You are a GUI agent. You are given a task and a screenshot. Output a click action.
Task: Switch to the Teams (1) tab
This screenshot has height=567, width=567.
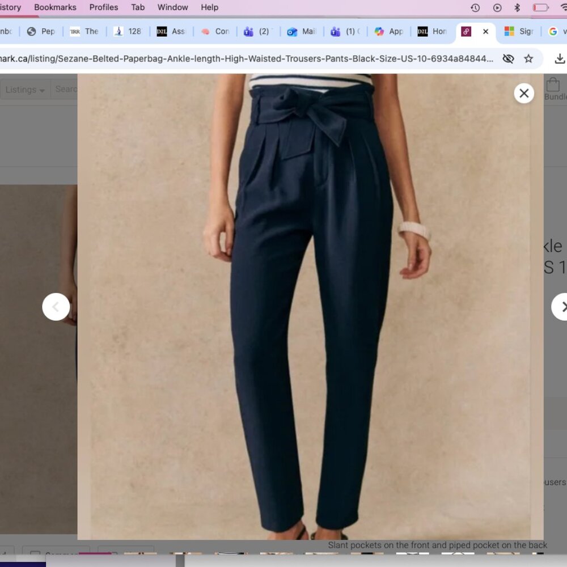pos(345,31)
